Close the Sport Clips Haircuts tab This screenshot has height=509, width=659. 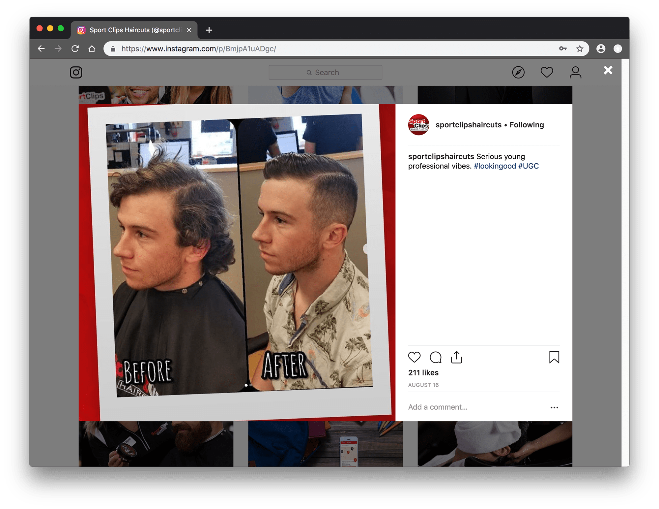click(x=189, y=30)
